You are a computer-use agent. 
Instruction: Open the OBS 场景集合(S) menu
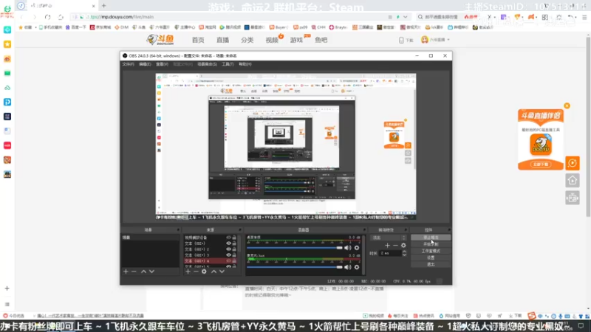coord(208,64)
